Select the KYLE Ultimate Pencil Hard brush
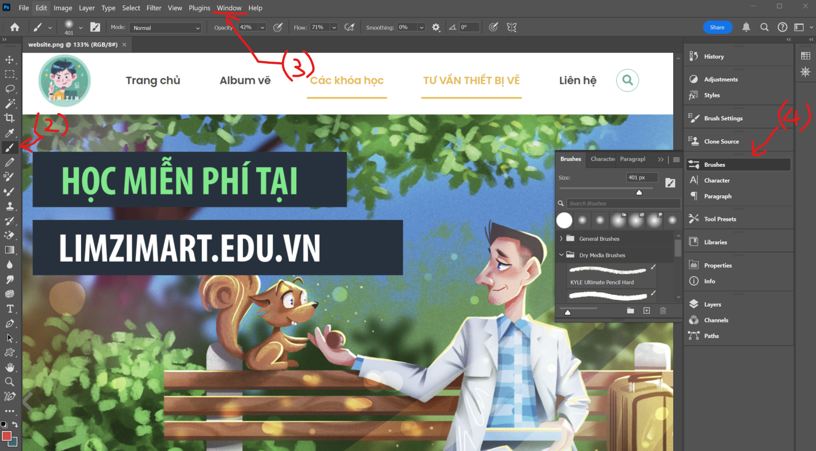Image resolution: width=816 pixels, height=451 pixels. tap(611, 276)
